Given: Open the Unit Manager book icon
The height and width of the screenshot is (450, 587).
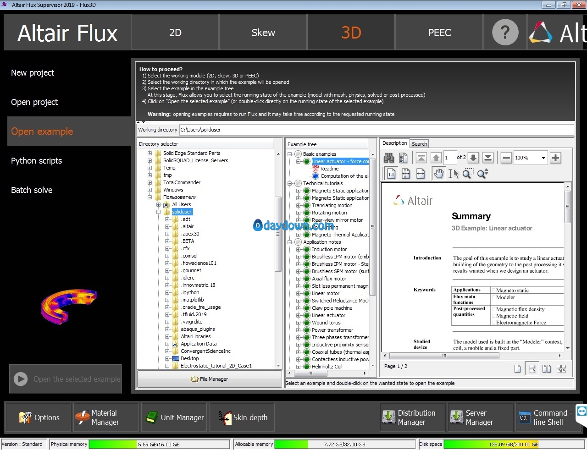Looking at the screenshot, I should pyautogui.click(x=174, y=417).
